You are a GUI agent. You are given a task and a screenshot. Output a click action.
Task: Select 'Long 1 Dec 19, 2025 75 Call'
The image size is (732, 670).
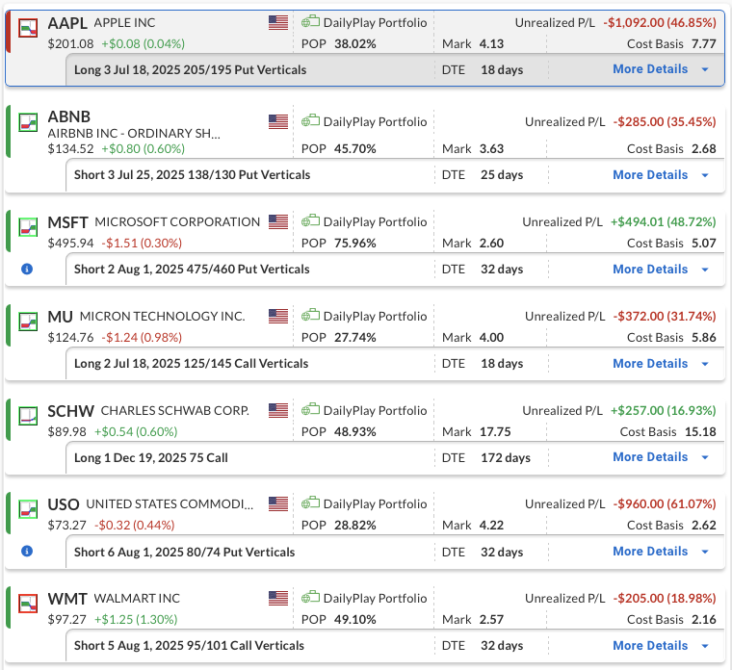[x=151, y=457]
